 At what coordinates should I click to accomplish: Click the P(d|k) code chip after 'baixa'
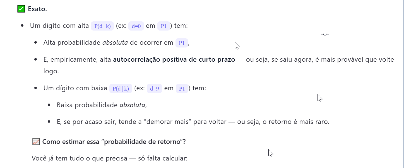click(121, 89)
